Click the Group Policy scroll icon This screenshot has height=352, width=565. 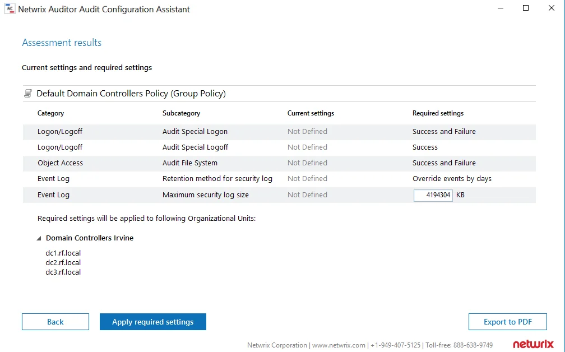pyautogui.click(x=28, y=93)
